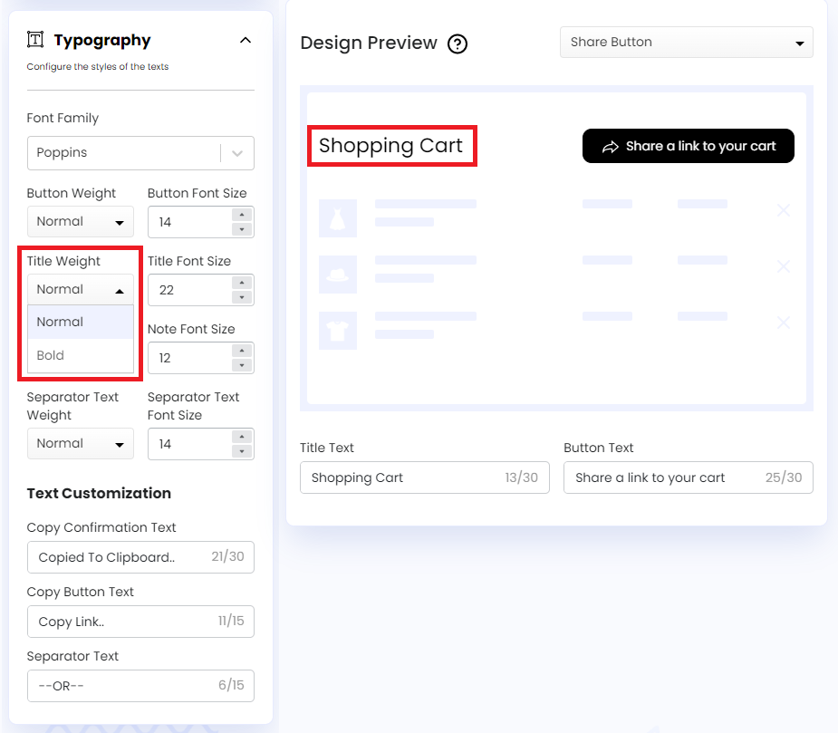
Task: Increase the Note Font Size value
Action: [x=241, y=351]
